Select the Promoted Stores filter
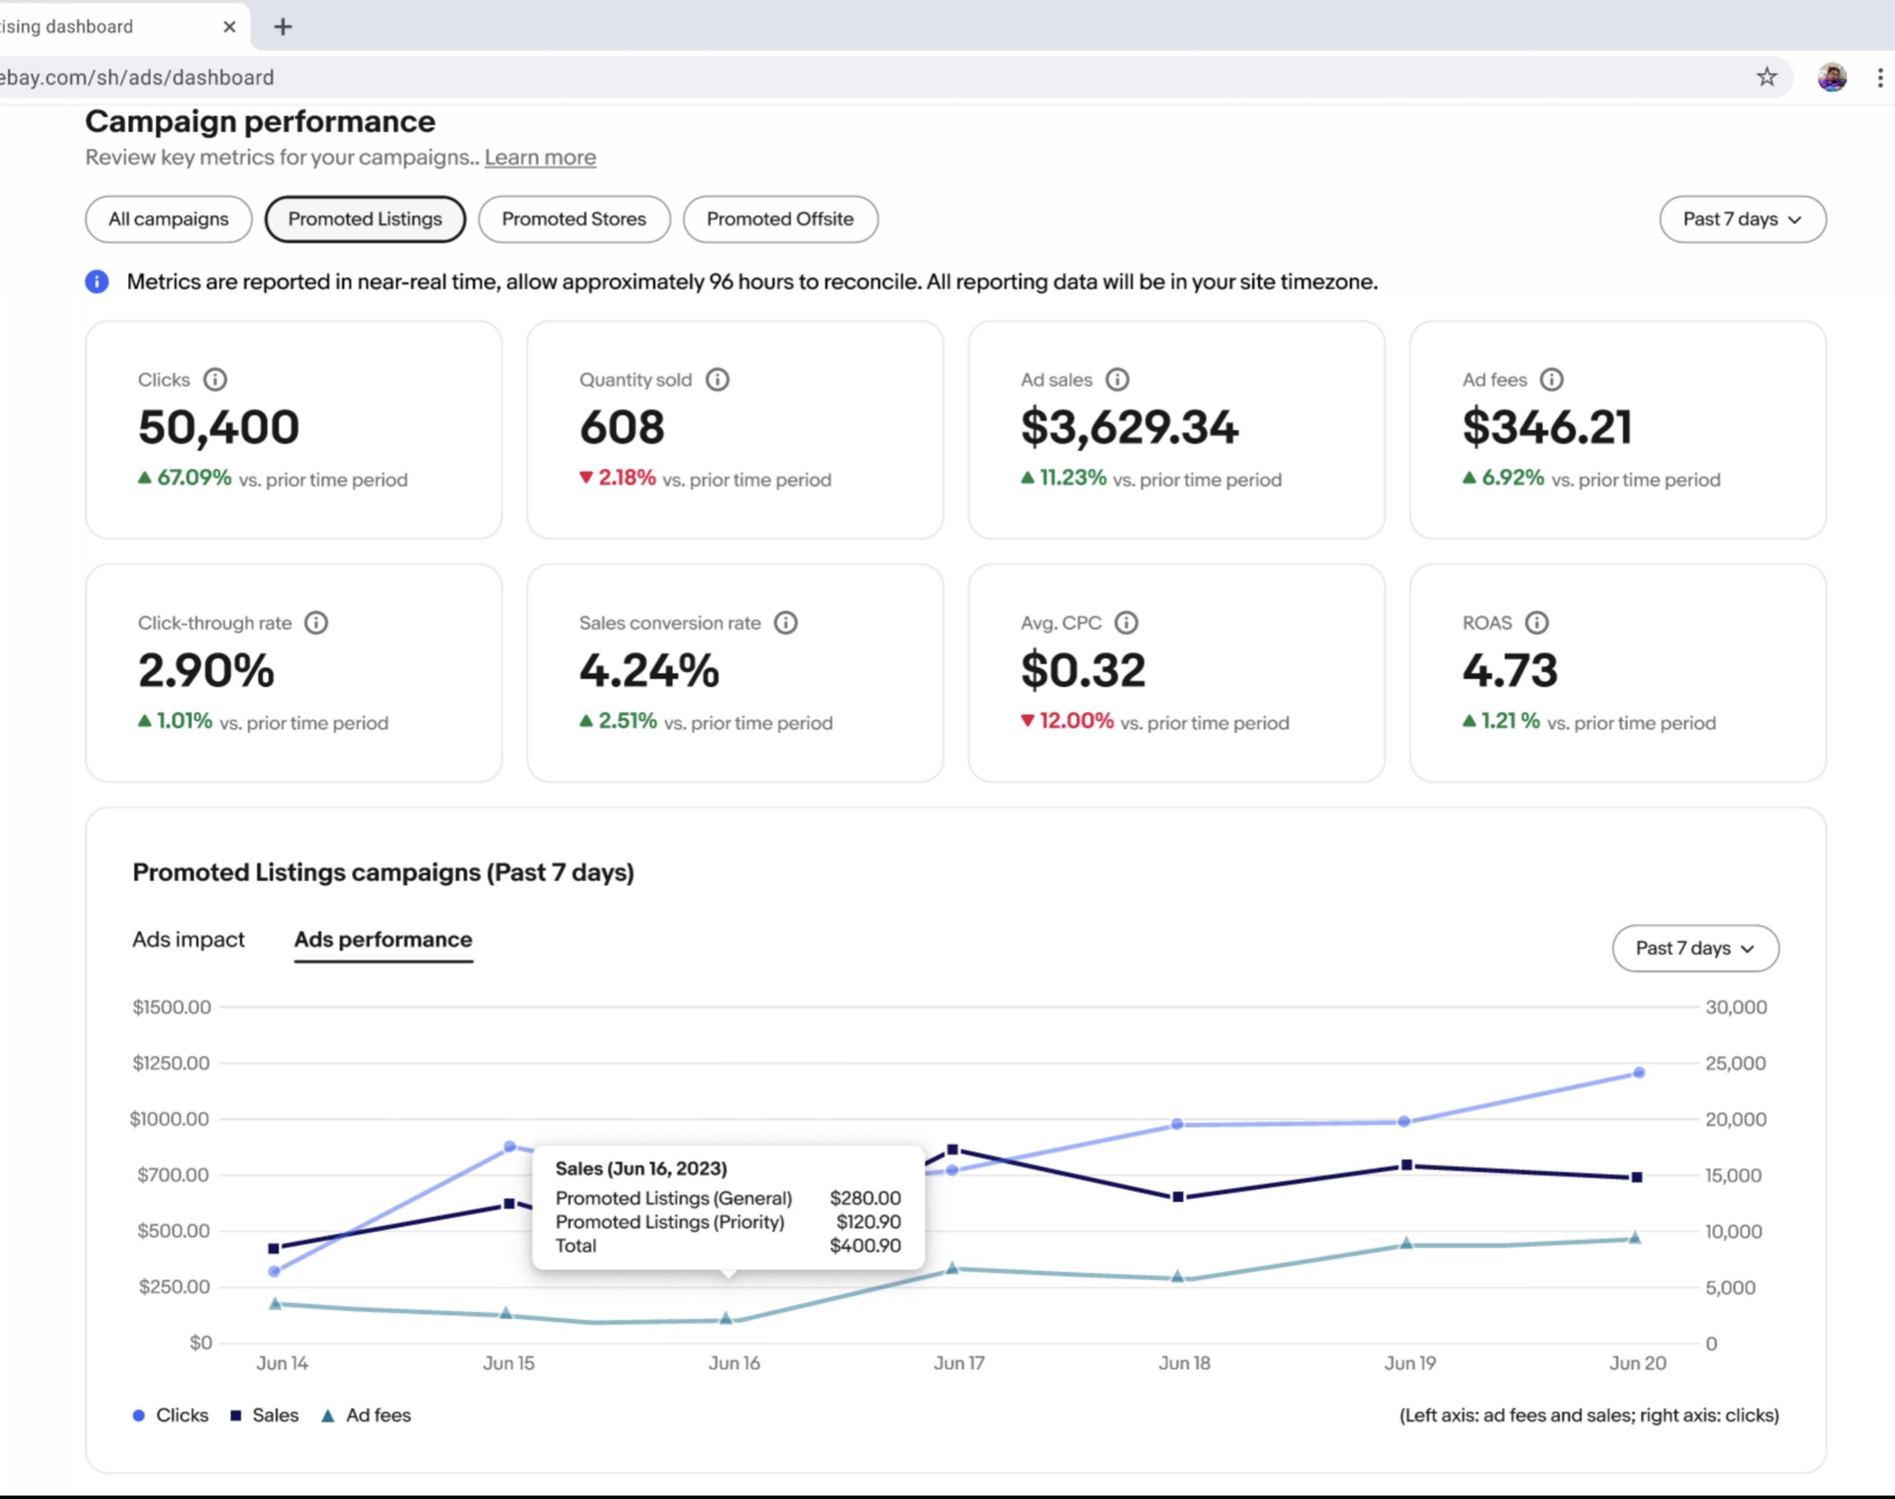The image size is (1895, 1499). [574, 219]
